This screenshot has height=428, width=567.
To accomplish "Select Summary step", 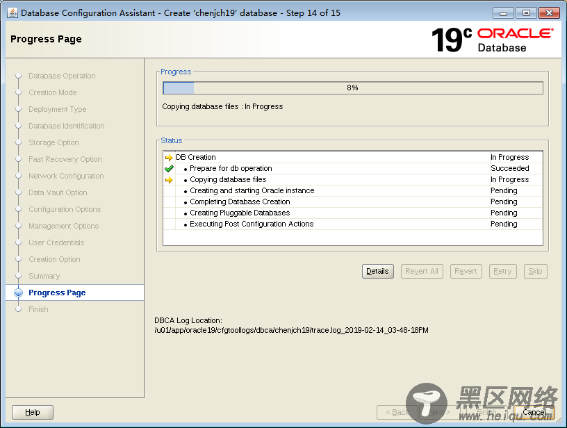I will coord(44,276).
